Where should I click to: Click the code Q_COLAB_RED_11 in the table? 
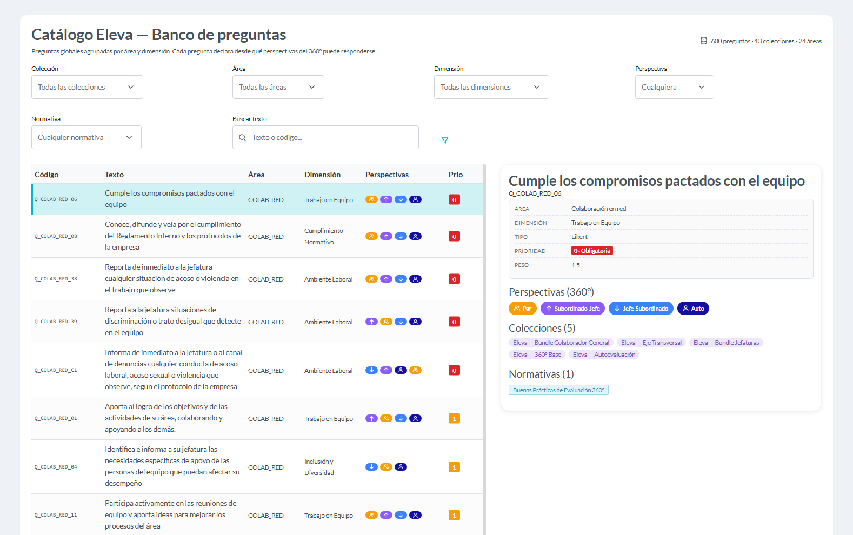56,515
